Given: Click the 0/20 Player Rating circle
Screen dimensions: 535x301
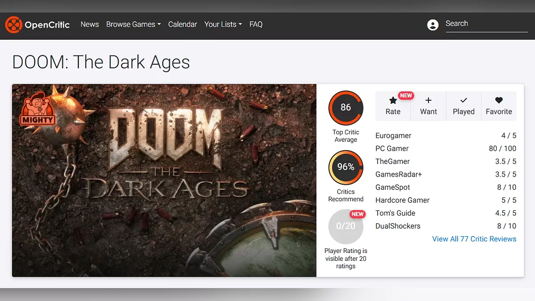Looking at the screenshot, I should pos(346,226).
